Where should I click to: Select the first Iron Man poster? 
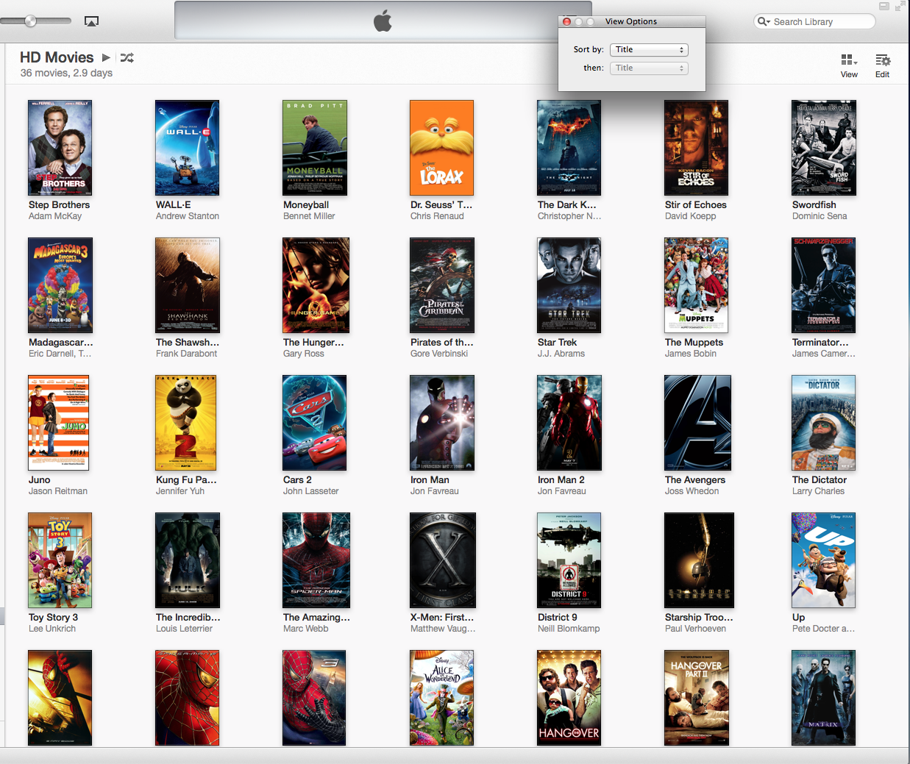pyautogui.click(x=442, y=423)
